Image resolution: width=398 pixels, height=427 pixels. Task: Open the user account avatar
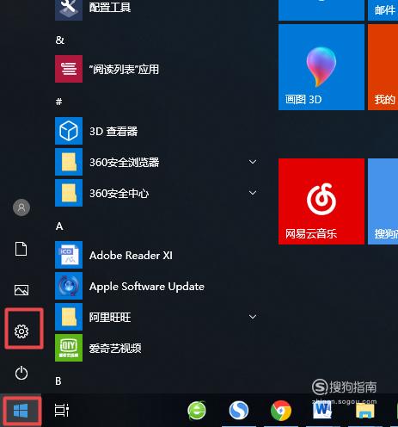coord(21,207)
